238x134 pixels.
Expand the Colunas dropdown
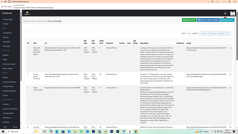[204, 33]
